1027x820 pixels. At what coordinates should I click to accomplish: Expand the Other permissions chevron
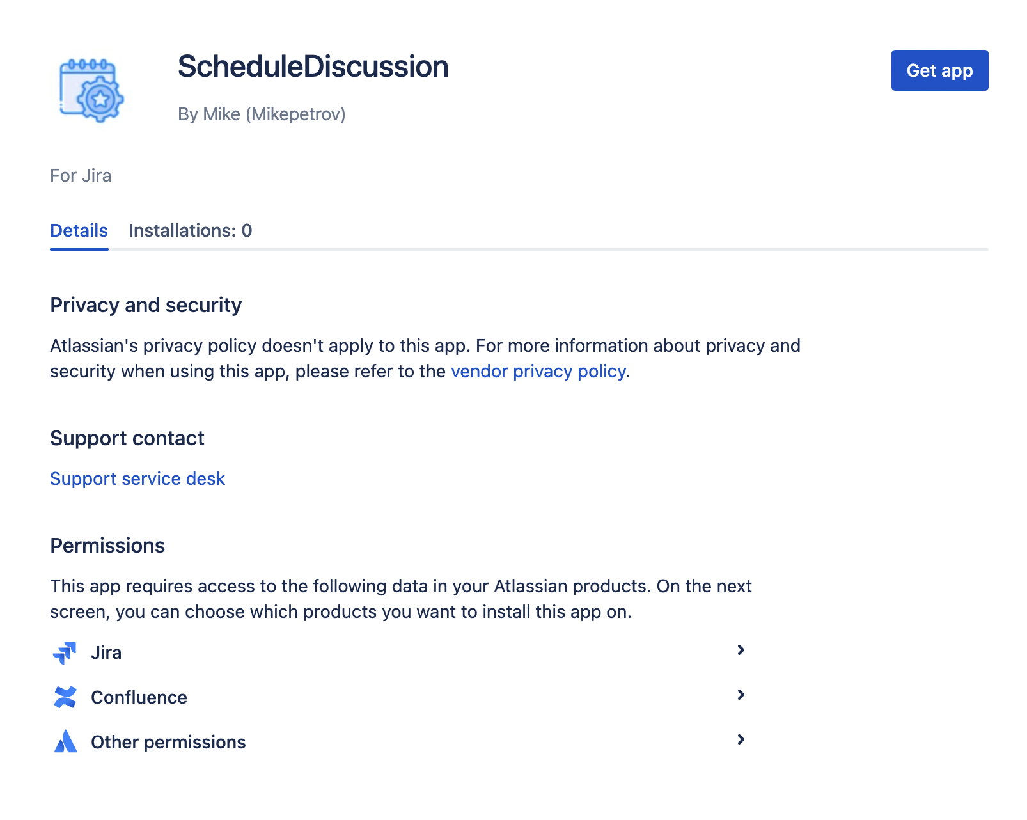[x=741, y=740]
